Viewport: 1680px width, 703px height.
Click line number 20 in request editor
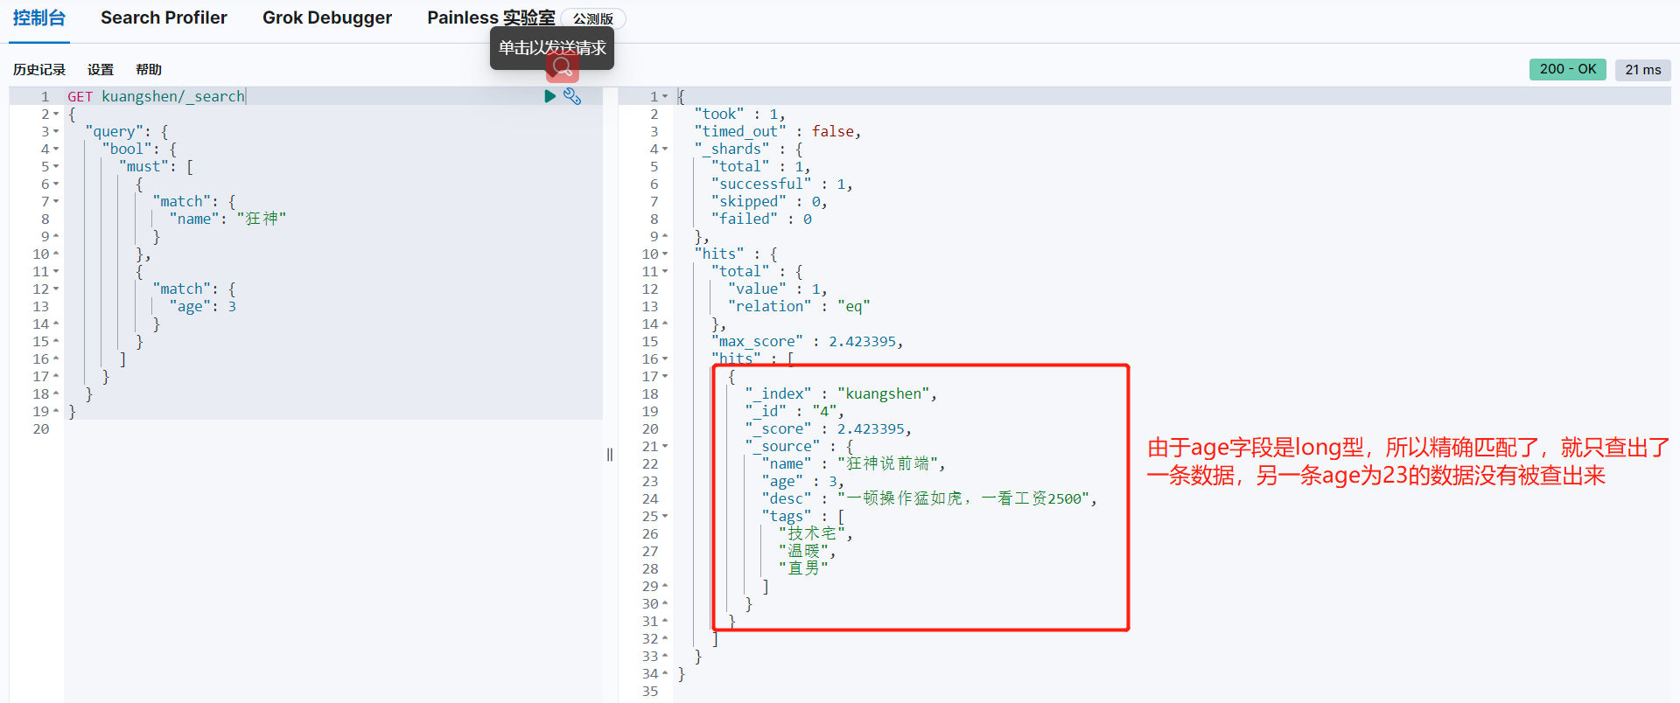(41, 428)
